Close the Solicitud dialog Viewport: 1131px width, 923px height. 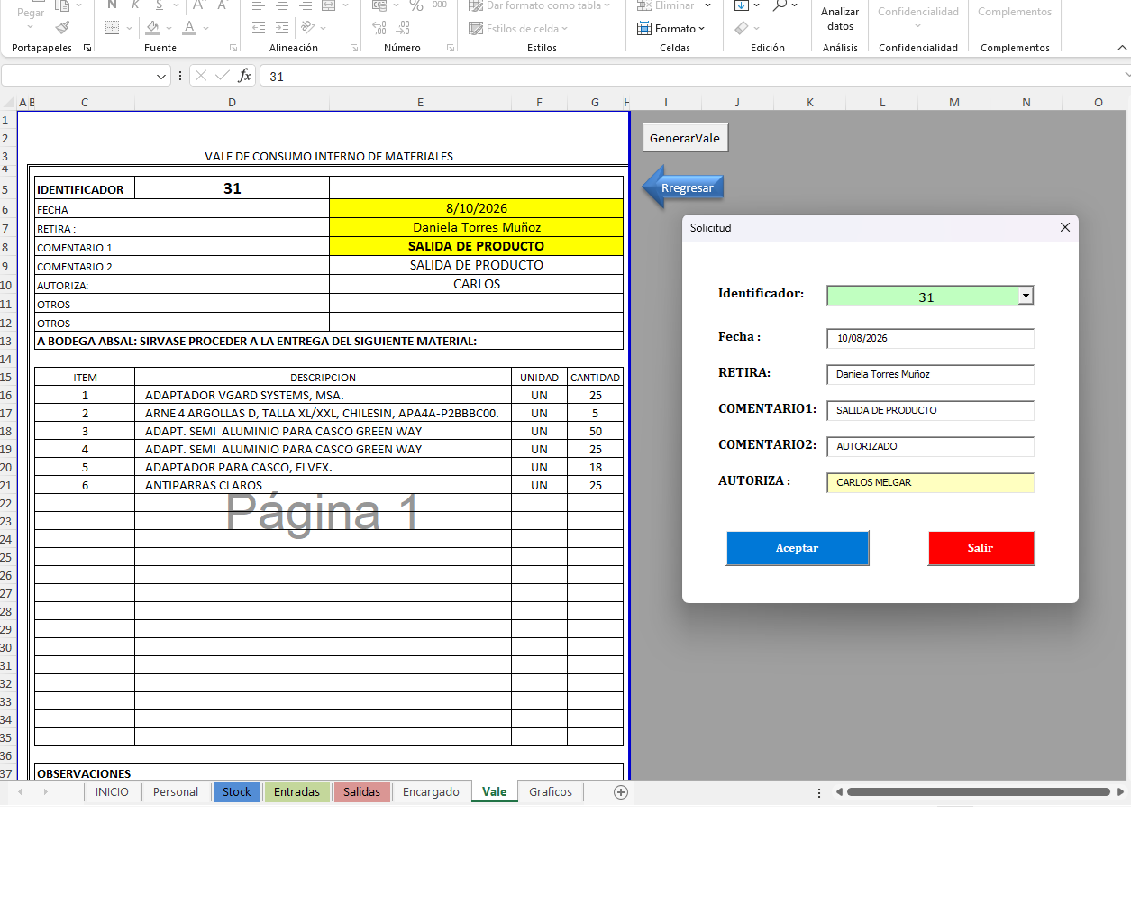(1065, 227)
